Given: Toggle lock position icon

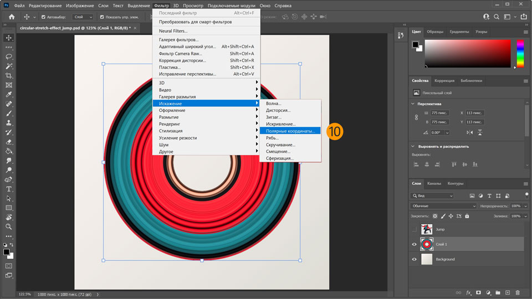Looking at the screenshot, I should 451,216.
